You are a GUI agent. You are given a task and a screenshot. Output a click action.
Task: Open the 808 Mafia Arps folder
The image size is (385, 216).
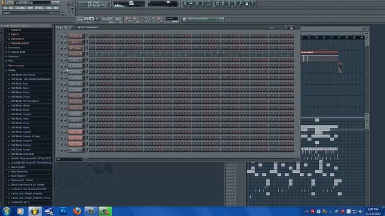19,83
